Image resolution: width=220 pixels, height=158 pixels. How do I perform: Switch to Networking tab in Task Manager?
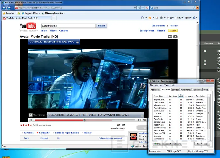[197, 90]
